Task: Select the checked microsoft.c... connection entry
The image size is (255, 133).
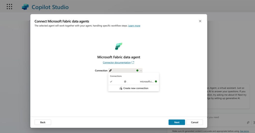Action: click(x=134, y=81)
